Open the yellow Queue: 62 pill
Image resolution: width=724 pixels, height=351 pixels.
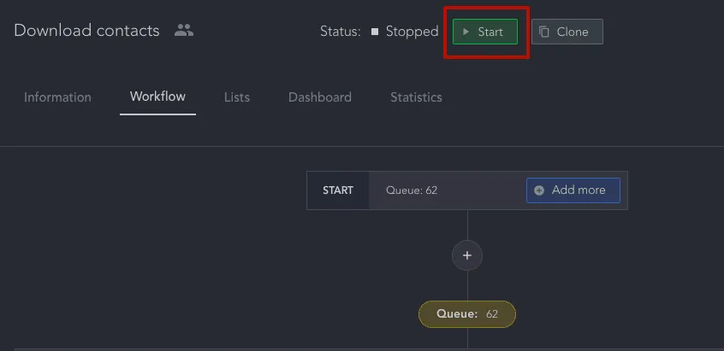click(467, 314)
